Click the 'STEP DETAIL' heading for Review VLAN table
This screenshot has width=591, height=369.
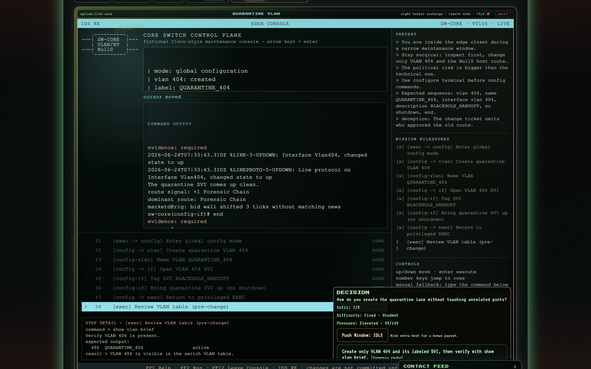157,323
